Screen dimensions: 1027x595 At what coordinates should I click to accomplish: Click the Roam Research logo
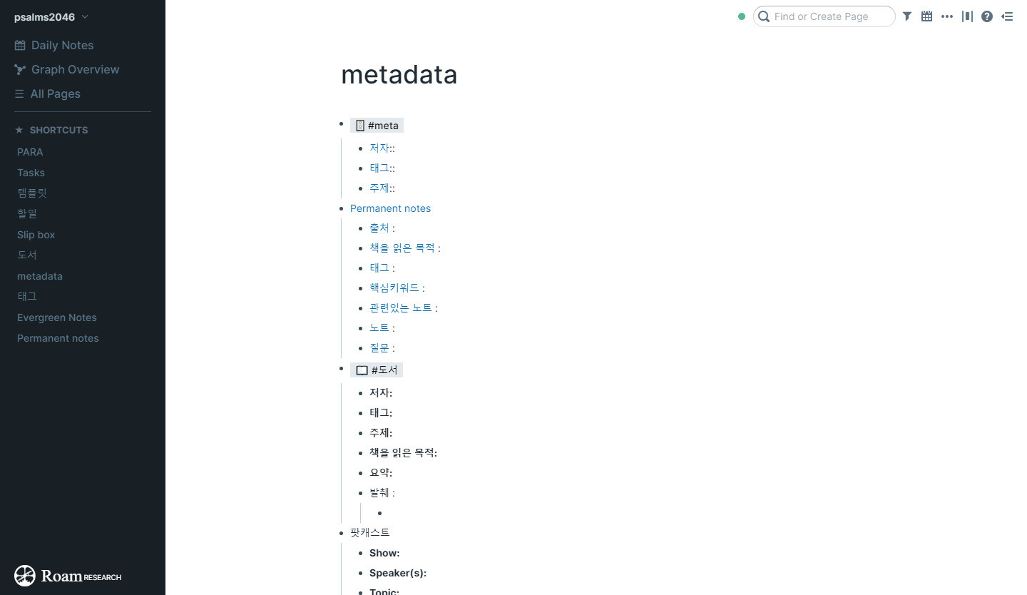point(68,576)
